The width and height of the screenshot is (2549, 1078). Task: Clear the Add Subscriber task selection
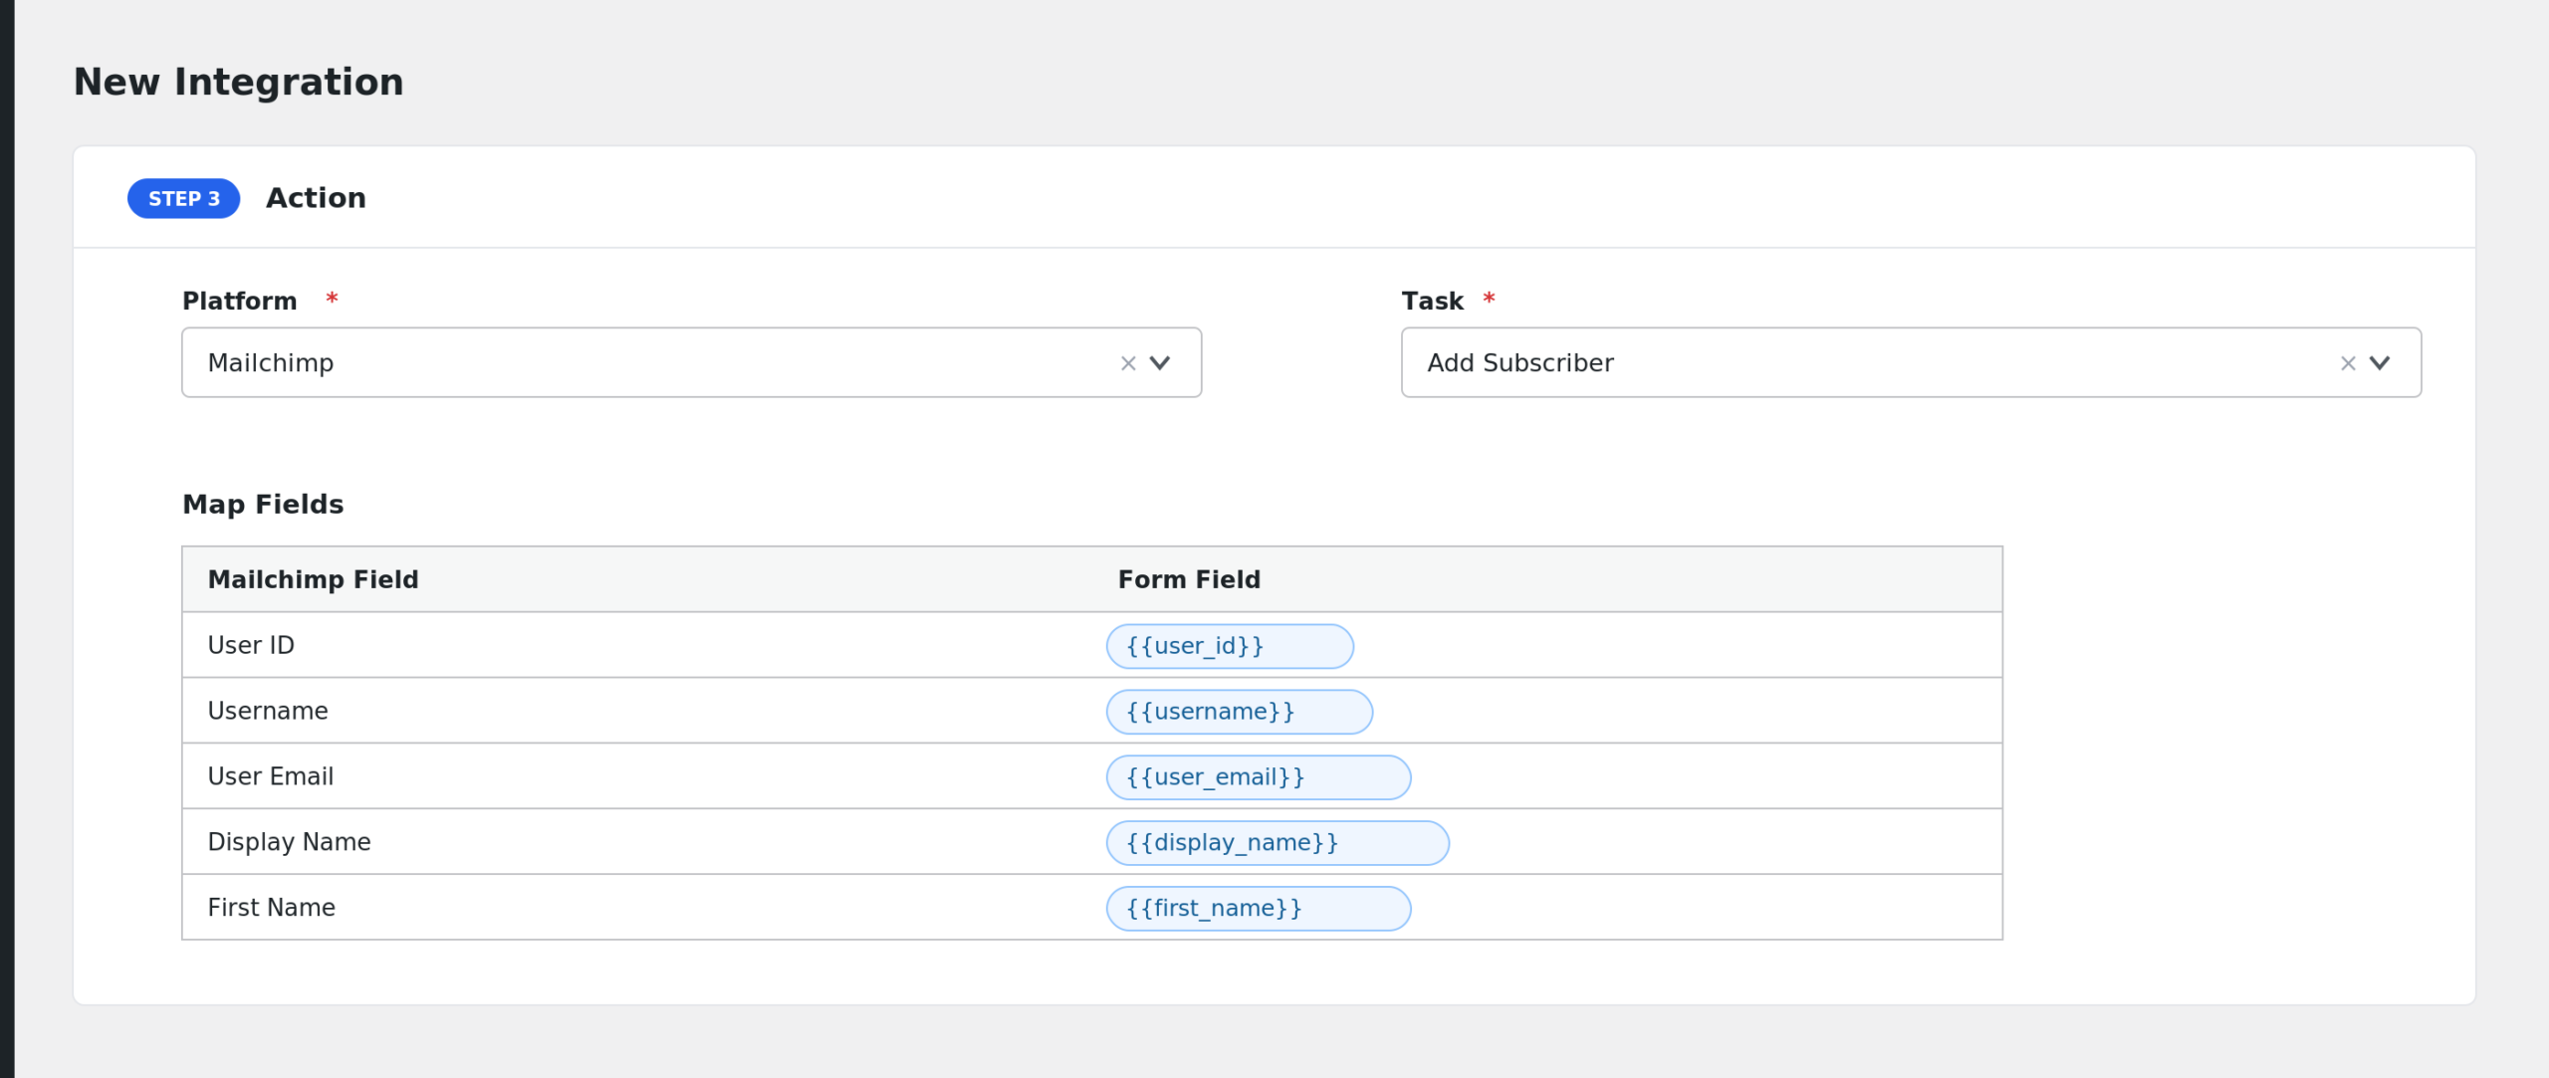(x=2347, y=363)
